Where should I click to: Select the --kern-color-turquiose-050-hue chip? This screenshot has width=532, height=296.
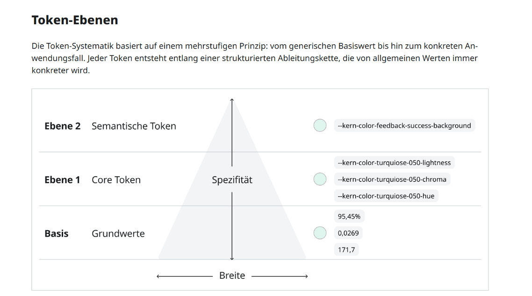386,196
